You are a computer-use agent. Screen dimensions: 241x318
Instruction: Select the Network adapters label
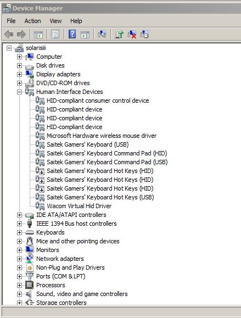60,259
